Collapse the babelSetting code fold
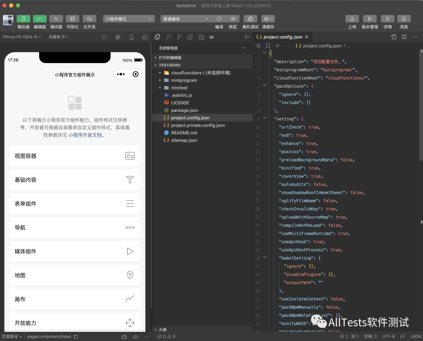Image resolution: width=423 pixels, height=341 pixels. tap(265, 257)
